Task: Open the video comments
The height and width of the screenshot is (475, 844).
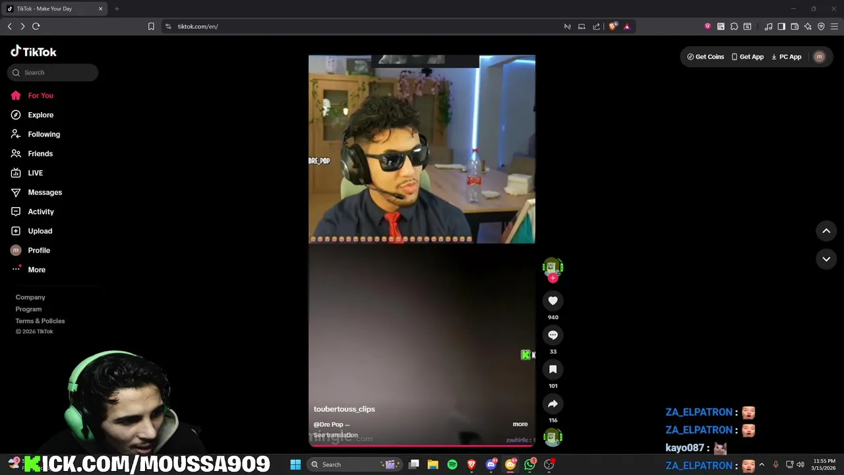Action: [x=553, y=335]
